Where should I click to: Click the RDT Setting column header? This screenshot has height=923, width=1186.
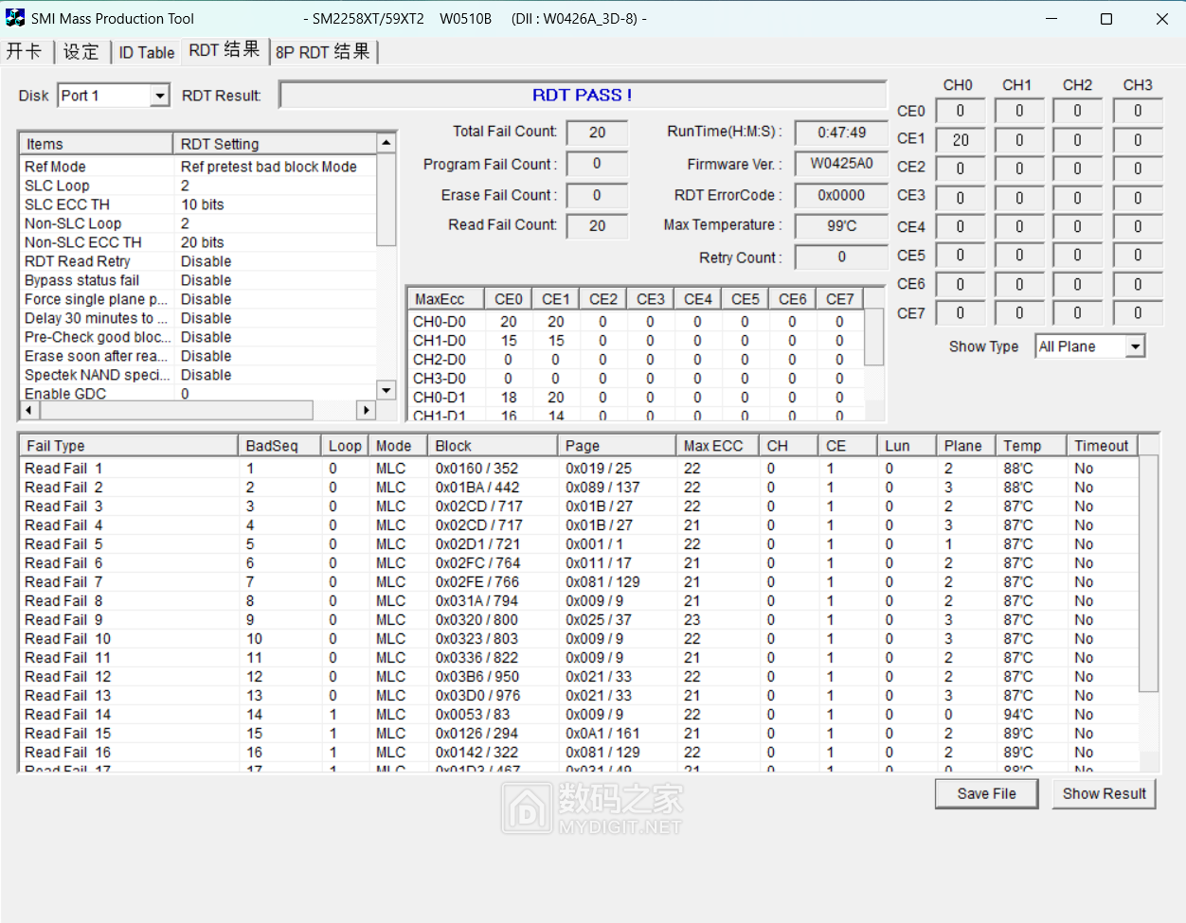click(x=275, y=144)
